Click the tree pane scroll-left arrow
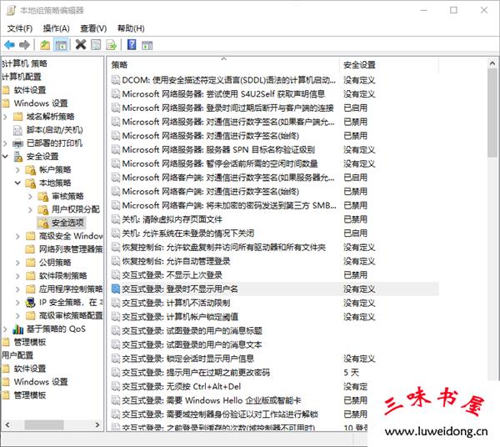 pyautogui.click(x=7, y=424)
